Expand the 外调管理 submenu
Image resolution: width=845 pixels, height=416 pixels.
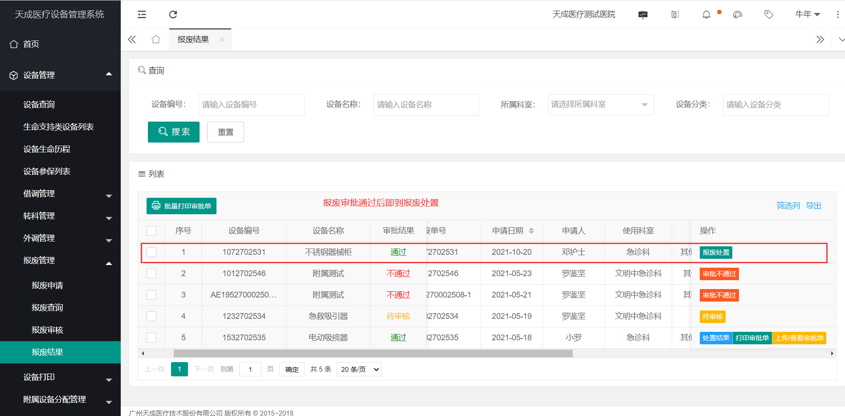coord(109,241)
